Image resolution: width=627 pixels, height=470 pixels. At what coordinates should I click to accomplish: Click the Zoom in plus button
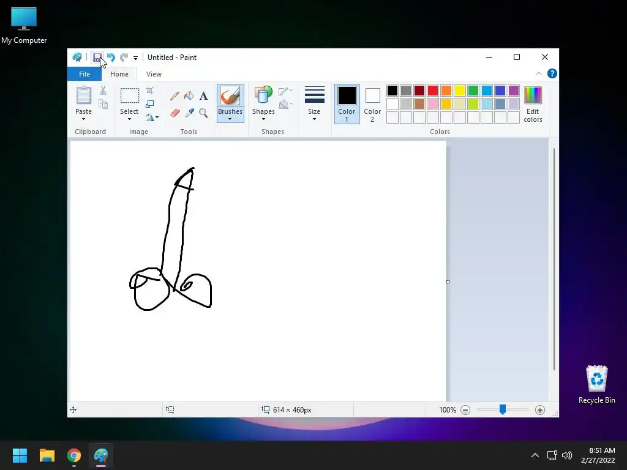click(540, 410)
